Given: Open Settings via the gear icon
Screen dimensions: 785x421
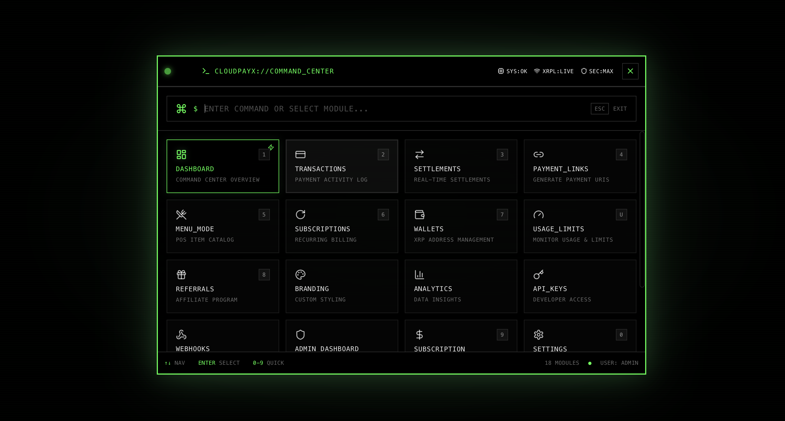Looking at the screenshot, I should pyautogui.click(x=538, y=334).
